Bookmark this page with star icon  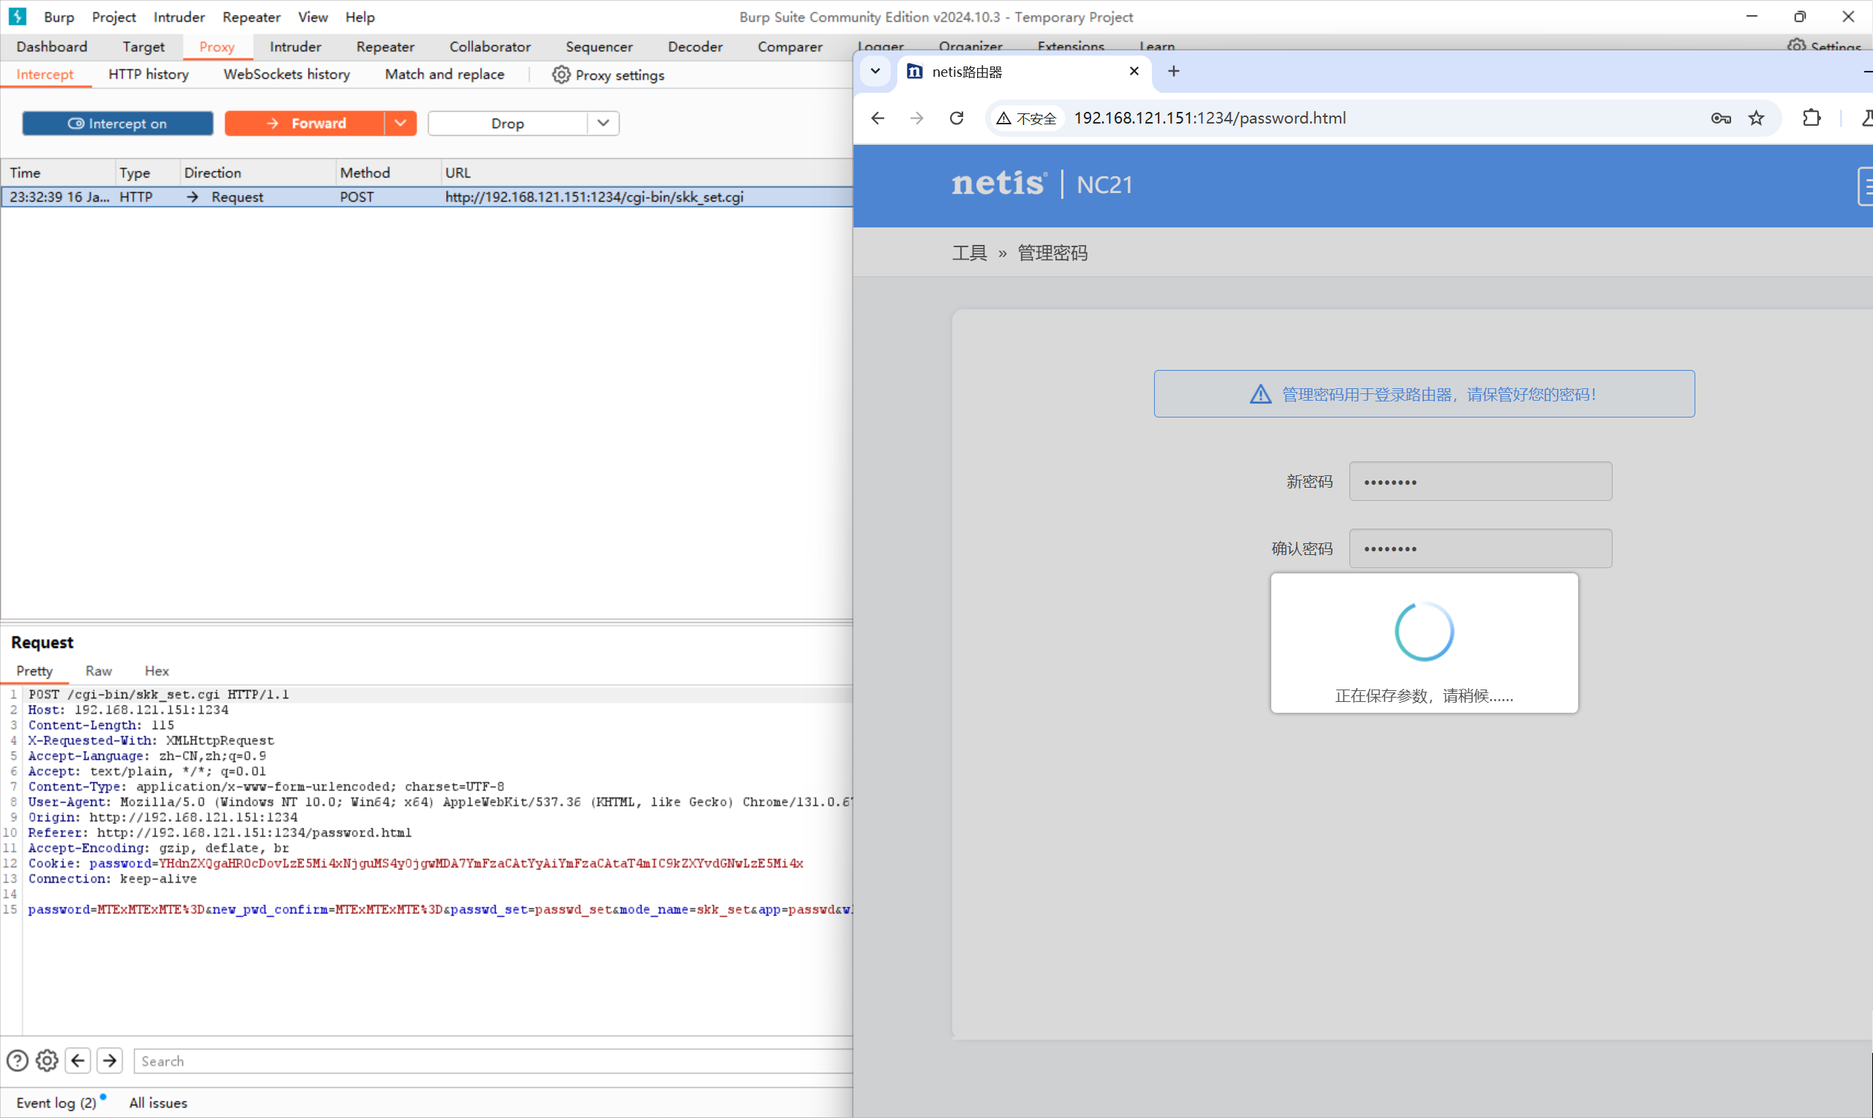click(x=1756, y=118)
